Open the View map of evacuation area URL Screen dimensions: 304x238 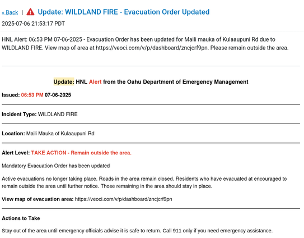[x=124, y=199]
